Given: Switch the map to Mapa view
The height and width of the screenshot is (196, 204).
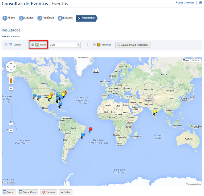Looking at the screenshot, I should 186,60.
